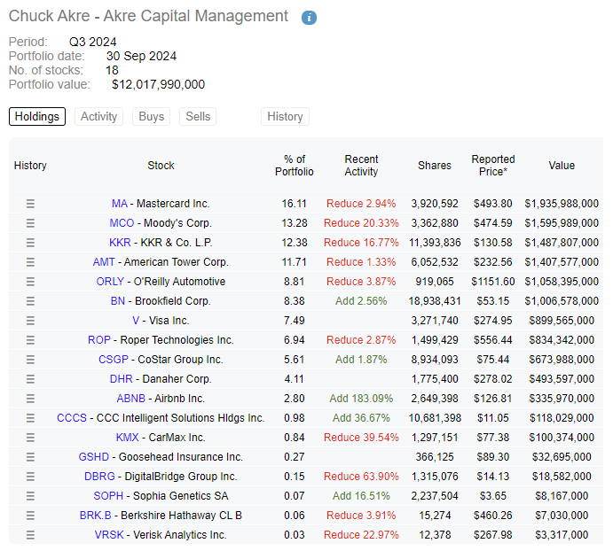Viewport: 613px width, 551px height.
Task: Open the MA ticker link
Action: tap(120, 204)
